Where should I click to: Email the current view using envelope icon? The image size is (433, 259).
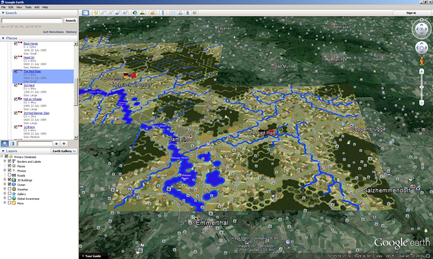click(x=173, y=13)
